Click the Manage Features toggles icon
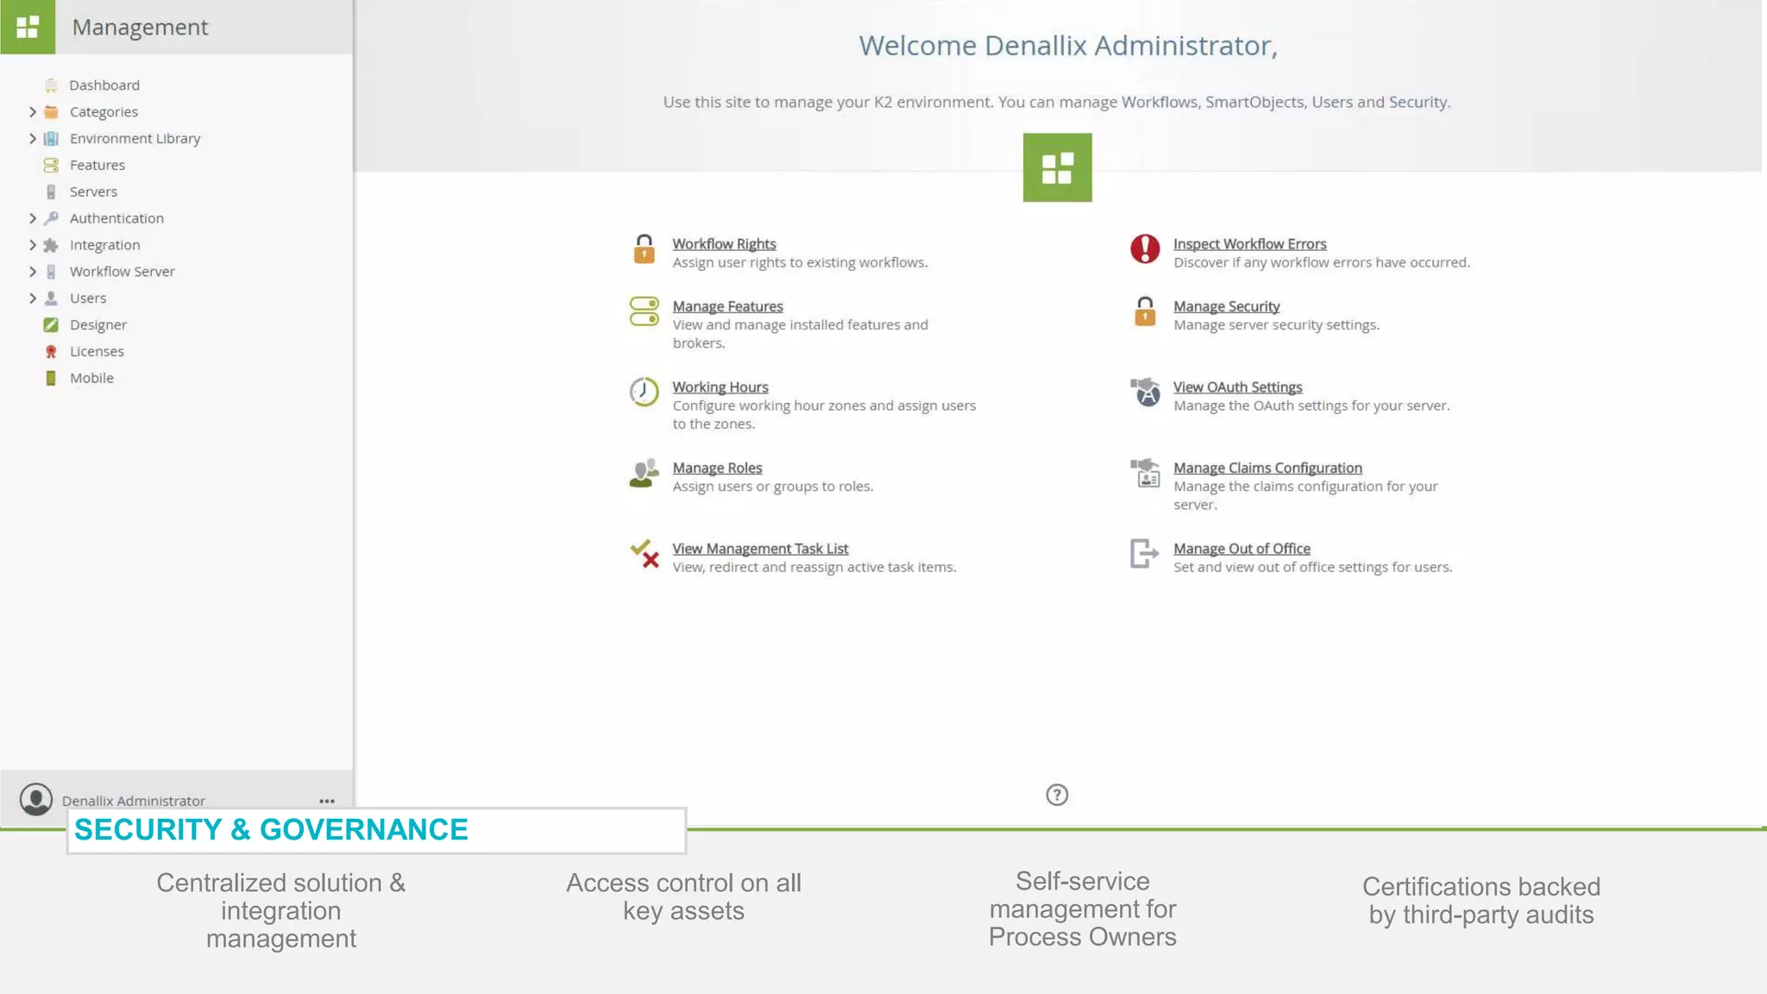 coord(644,311)
